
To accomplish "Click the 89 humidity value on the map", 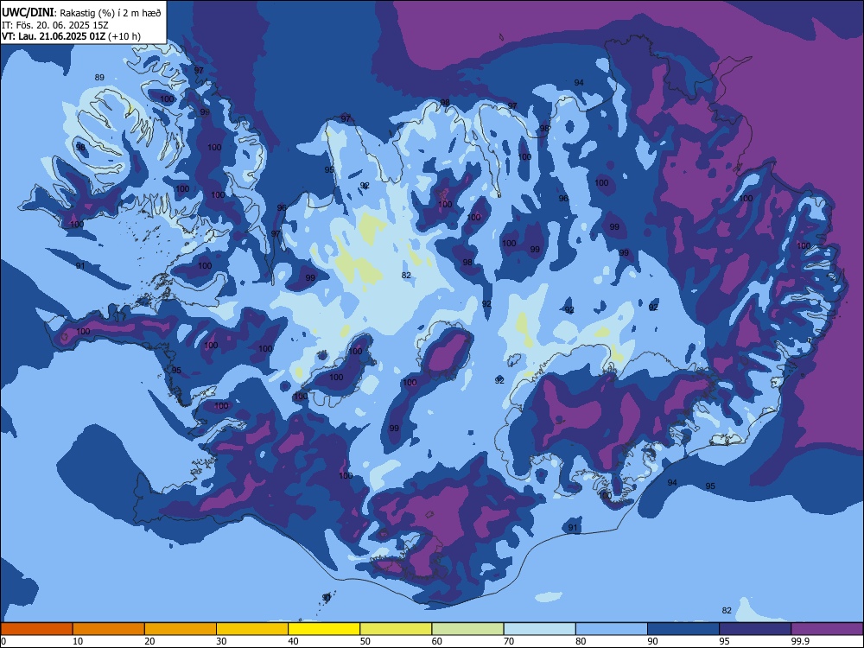I will pyautogui.click(x=99, y=77).
